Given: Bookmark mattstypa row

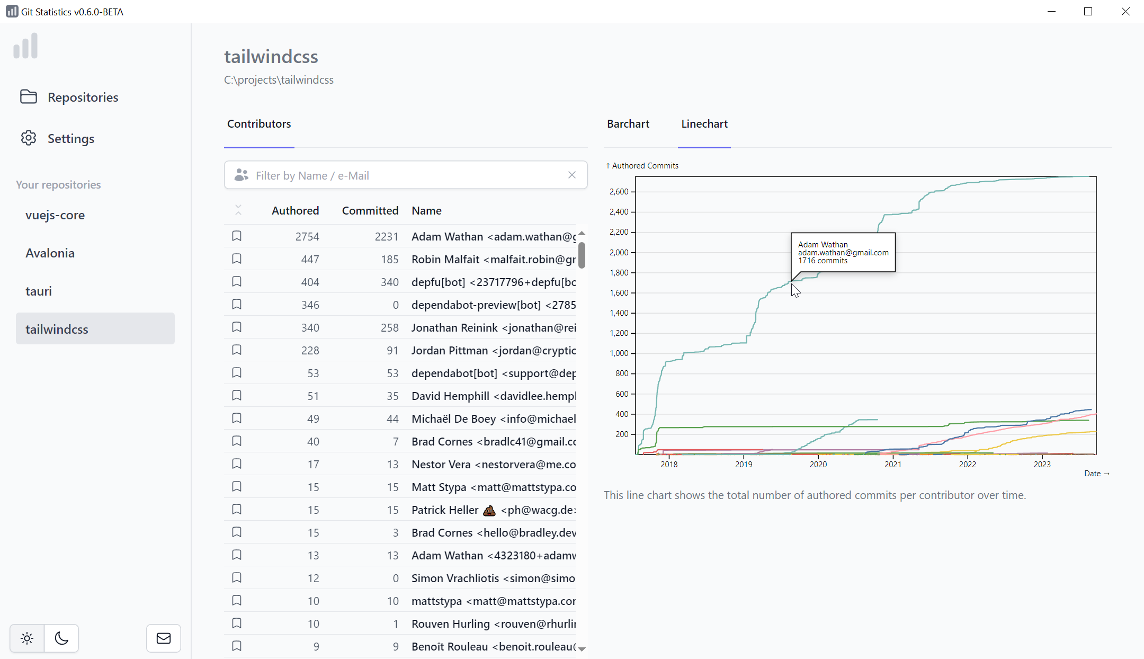Looking at the screenshot, I should (237, 601).
